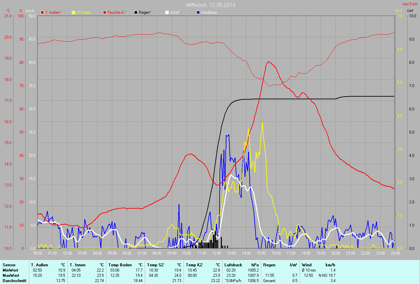The height and width of the screenshot is (284, 420).
Task: Click the MaxWert row label
Action: tap(10, 275)
